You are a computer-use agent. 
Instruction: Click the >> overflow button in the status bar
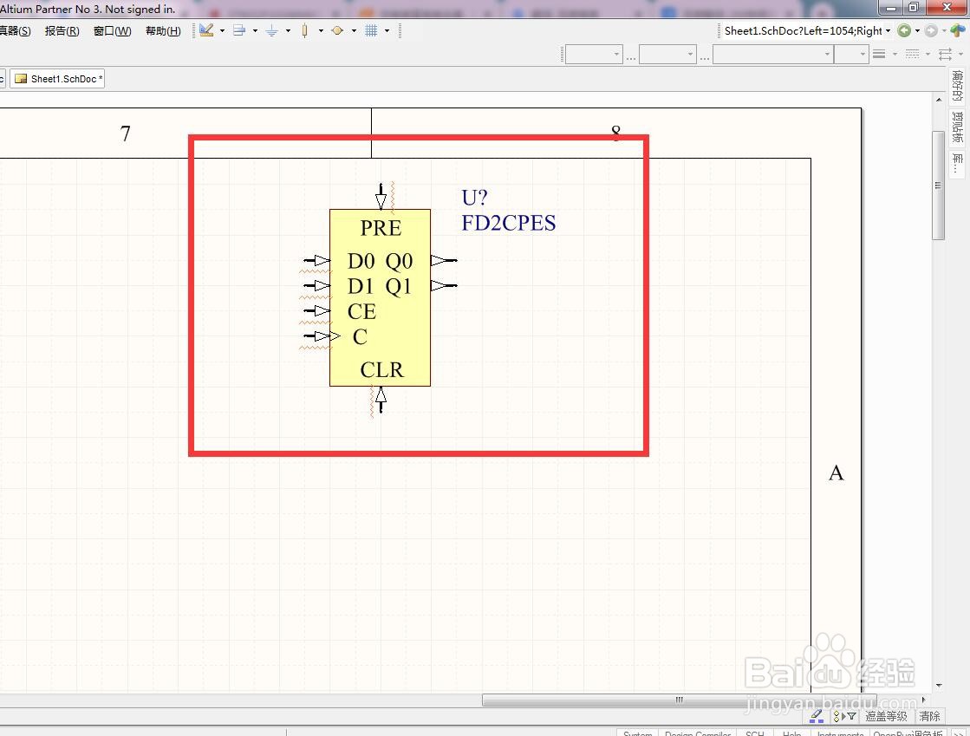click(958, 733)
